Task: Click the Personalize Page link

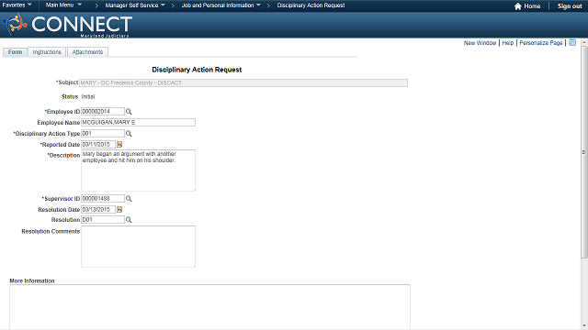Action: [x=541, y=43]
